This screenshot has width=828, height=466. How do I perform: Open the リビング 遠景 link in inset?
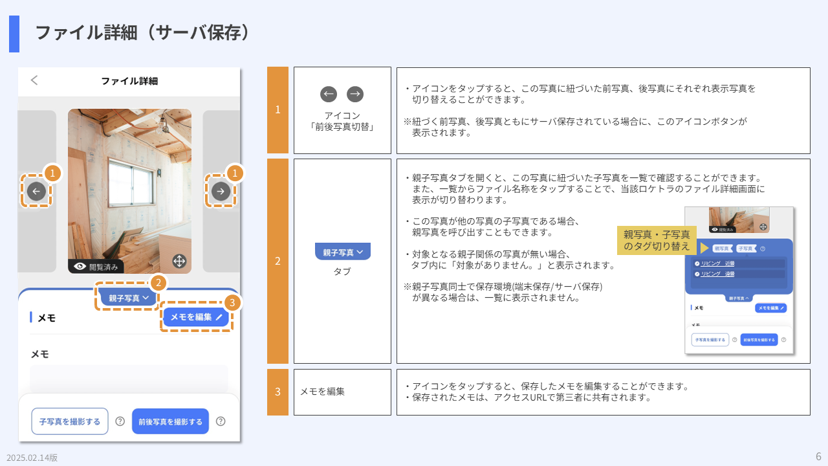(717, 274)
